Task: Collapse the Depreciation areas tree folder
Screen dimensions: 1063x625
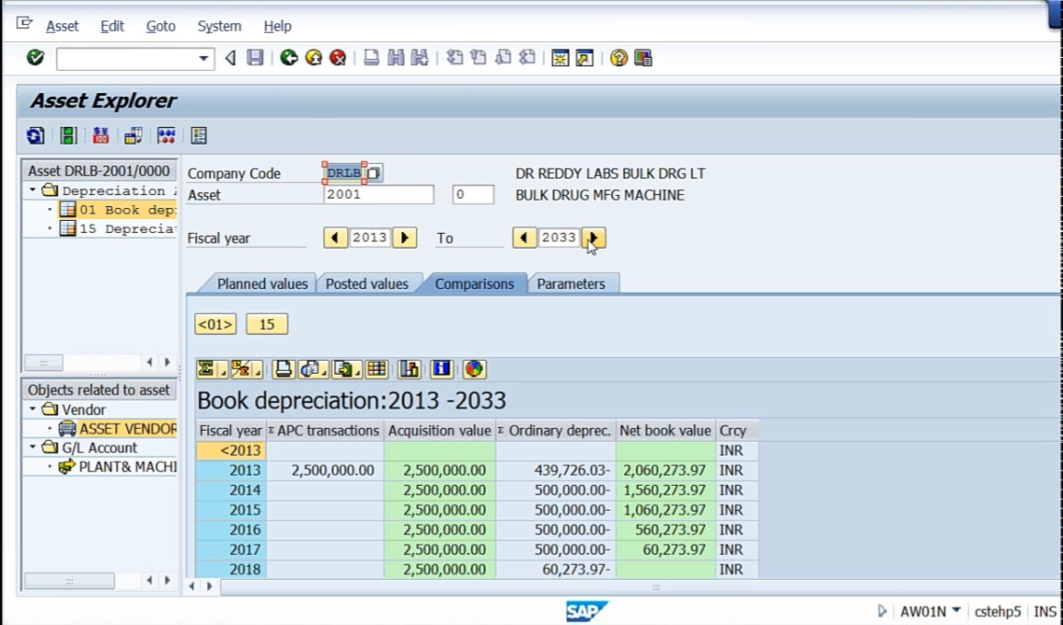Action: [32, 191]
